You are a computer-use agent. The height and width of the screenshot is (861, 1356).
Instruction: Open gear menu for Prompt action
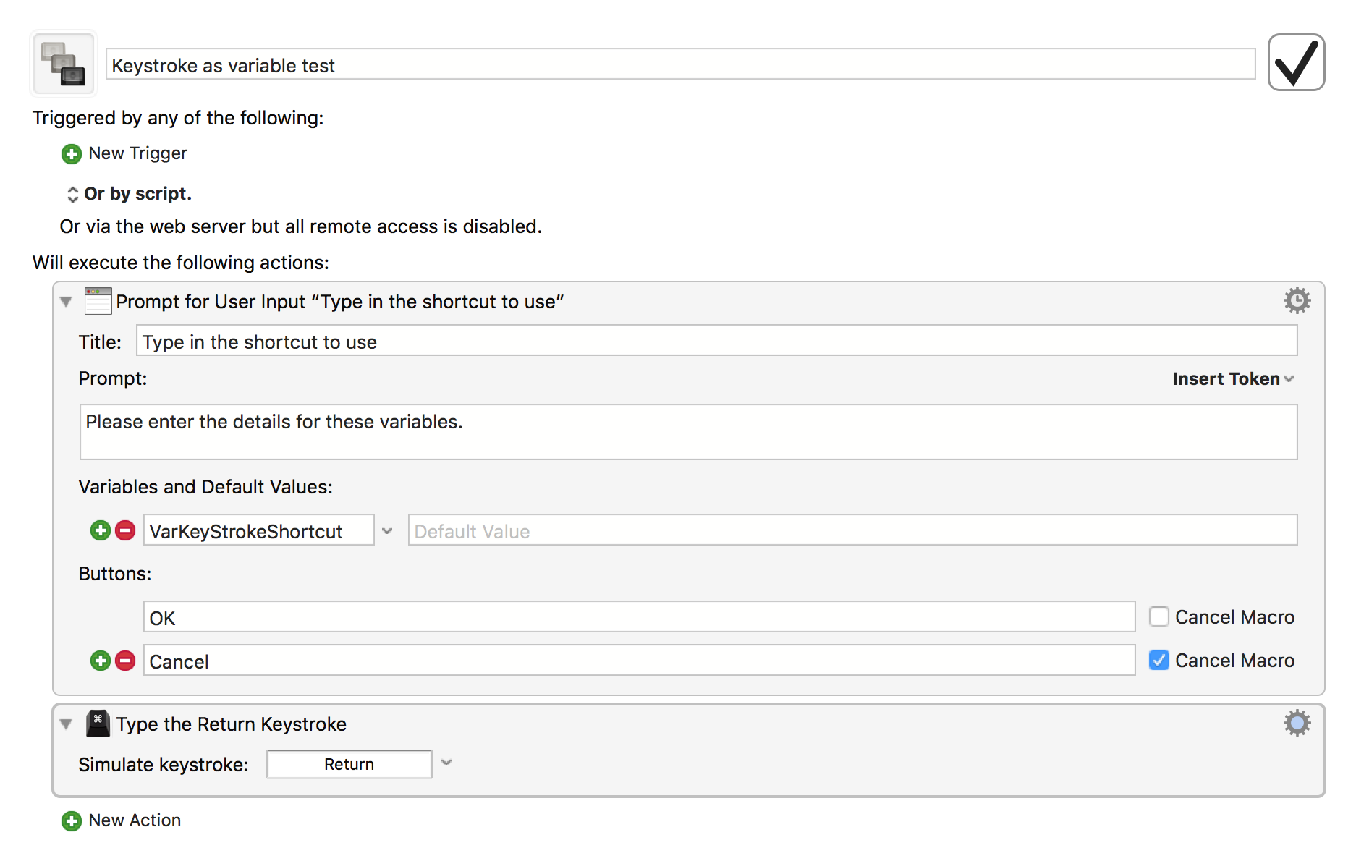coord(1297,300)
